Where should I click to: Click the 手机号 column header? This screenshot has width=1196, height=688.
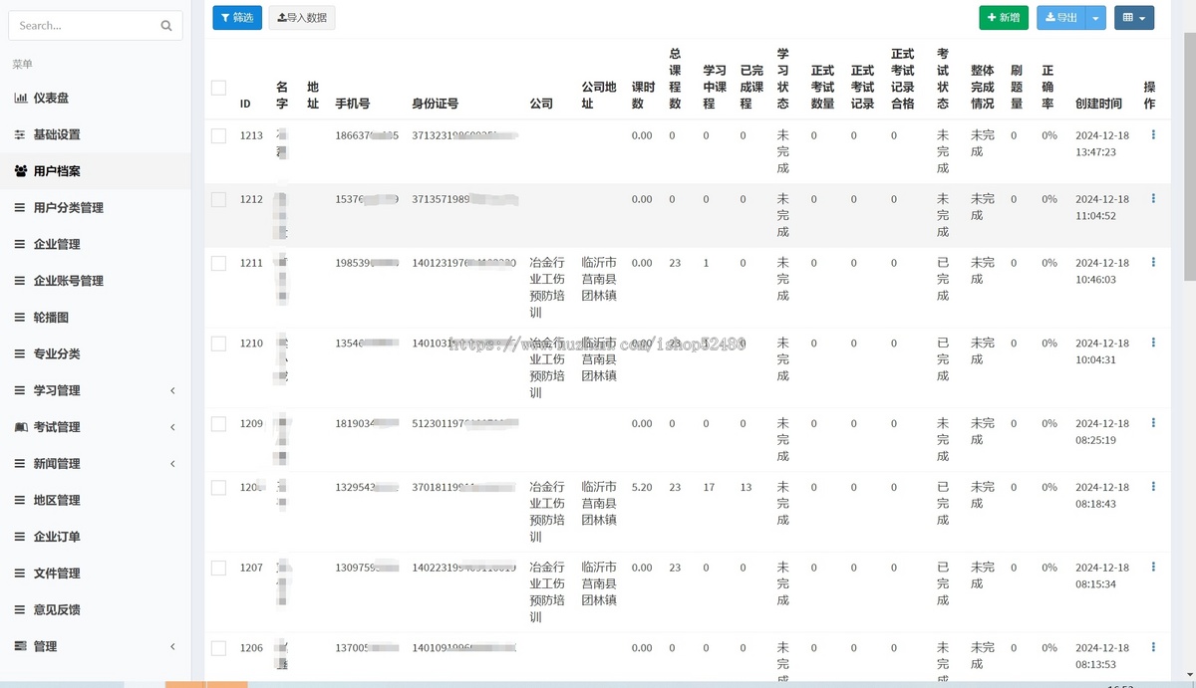coord(353,104)
